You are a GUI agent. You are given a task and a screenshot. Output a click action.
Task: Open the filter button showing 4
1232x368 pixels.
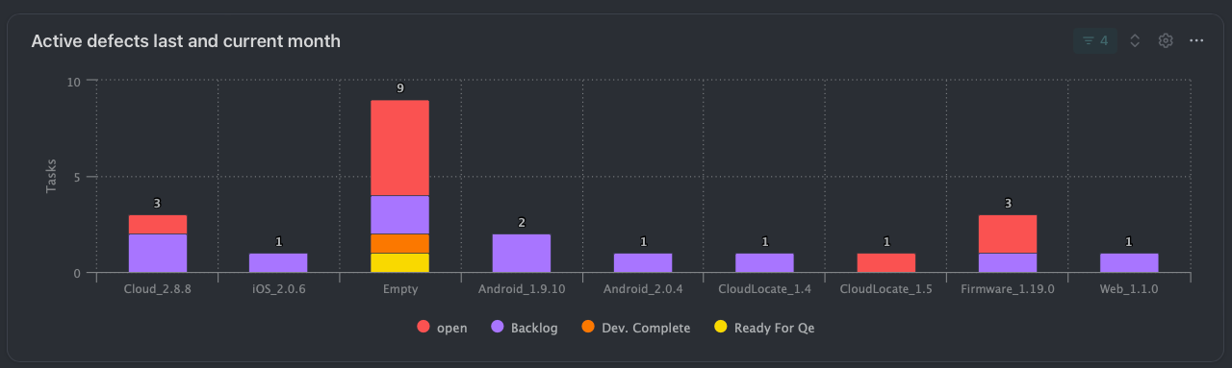pyautogui.click(x=1095, y=40)
